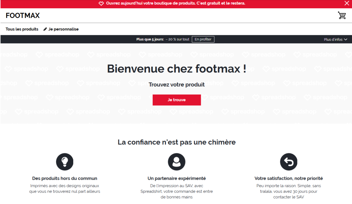Click the Trouvez votre produit text
The width and height of the screenshot is (352, 204).
tap(176, 85)
